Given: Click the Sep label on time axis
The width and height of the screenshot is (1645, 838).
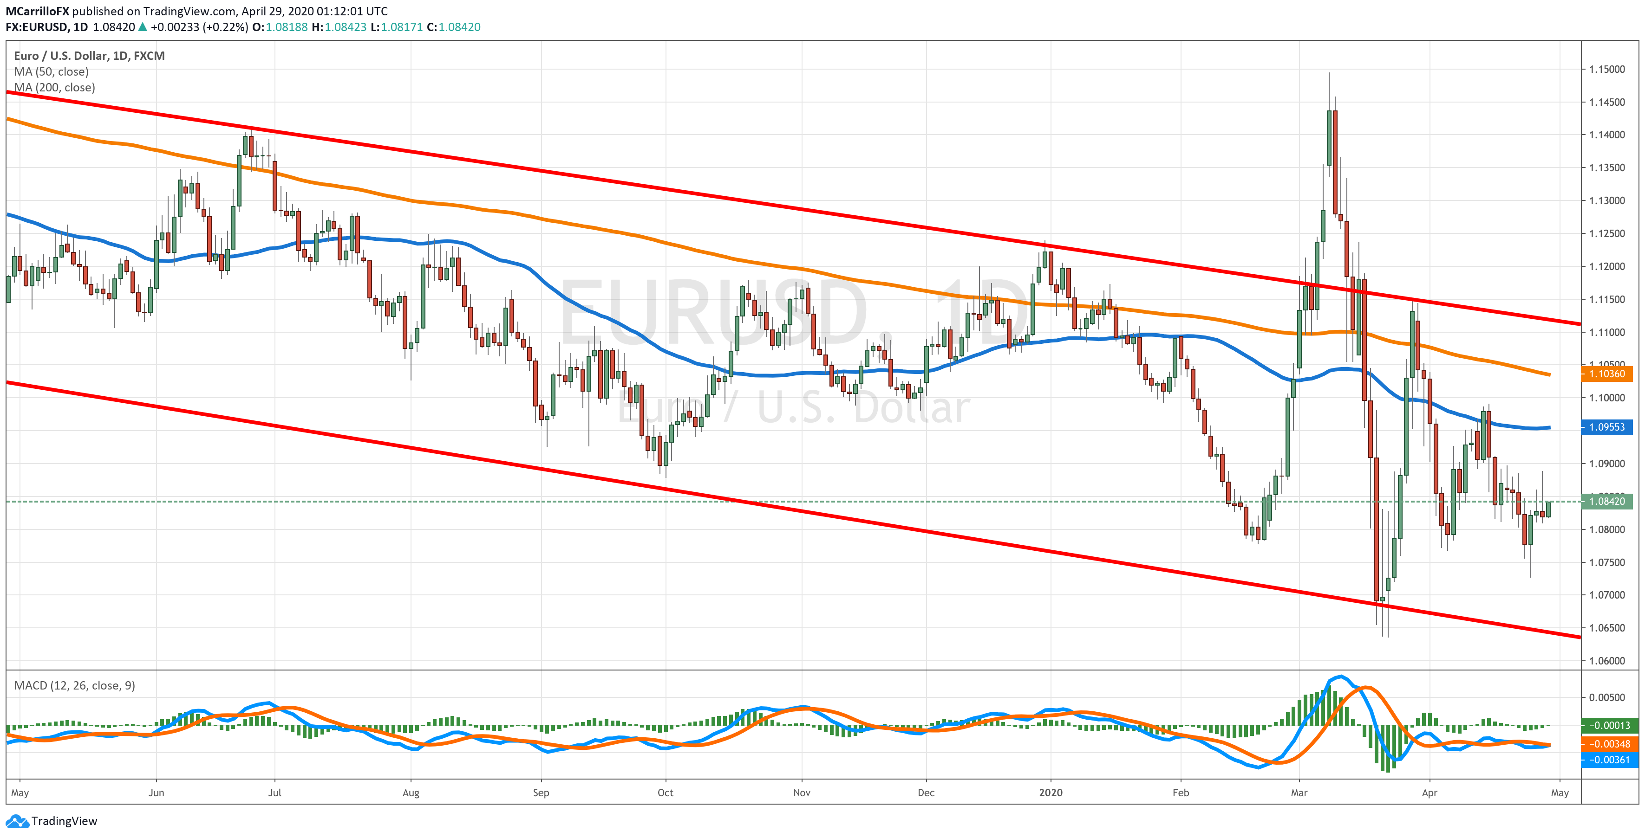Looking at the screenshot, I should 541,793.
